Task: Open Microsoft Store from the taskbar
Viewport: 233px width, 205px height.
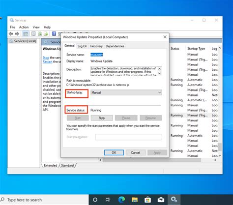Action: 147,200
